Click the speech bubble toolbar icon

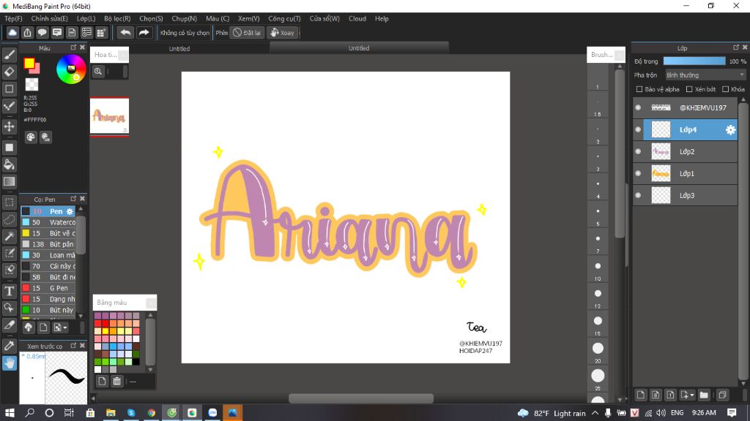pyautogui.click(x=42, y=32)
